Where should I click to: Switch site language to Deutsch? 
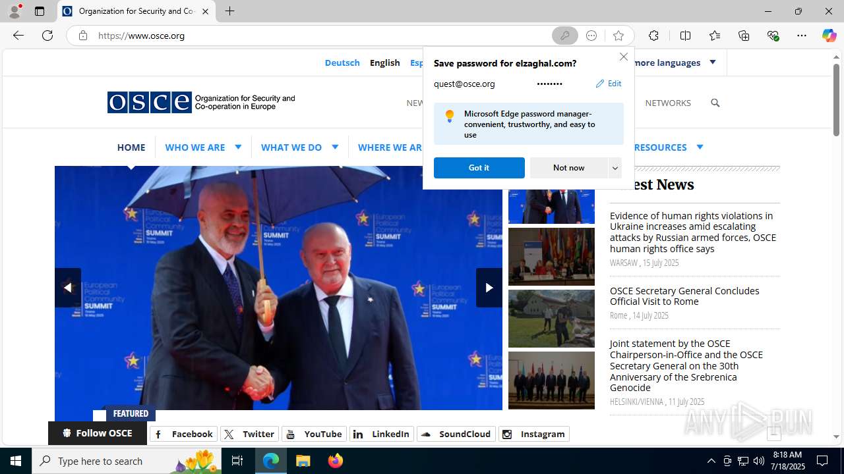coord(342,63)
